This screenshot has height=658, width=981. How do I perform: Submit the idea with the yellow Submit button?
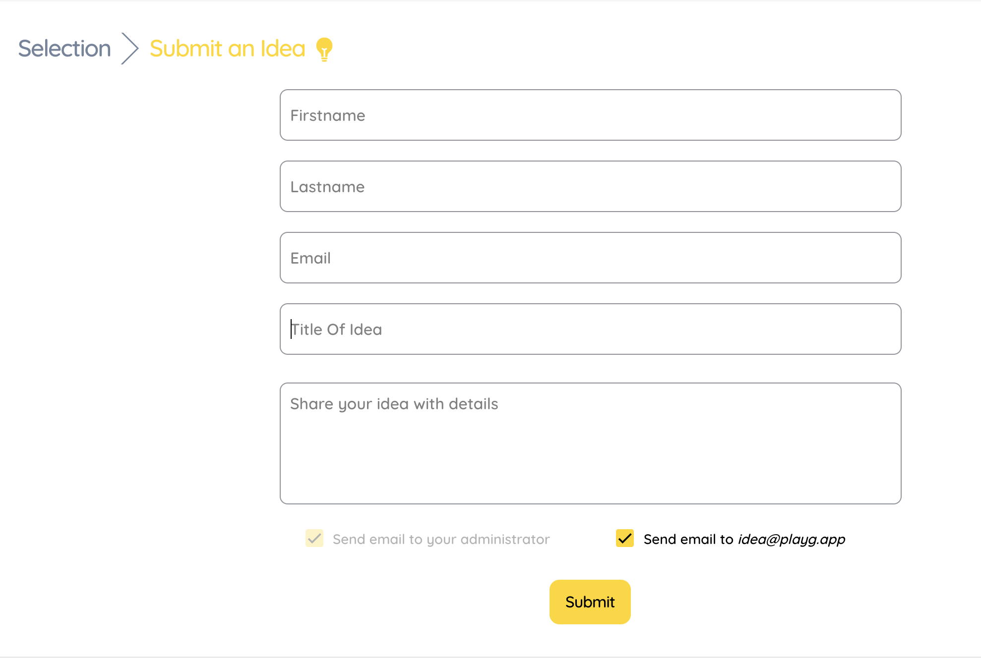pos(590,602)
